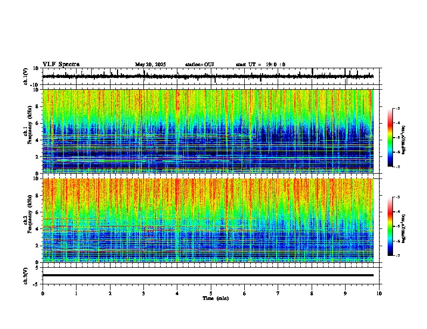Click the -7 label on ch.2 color bar

[397, 255]
